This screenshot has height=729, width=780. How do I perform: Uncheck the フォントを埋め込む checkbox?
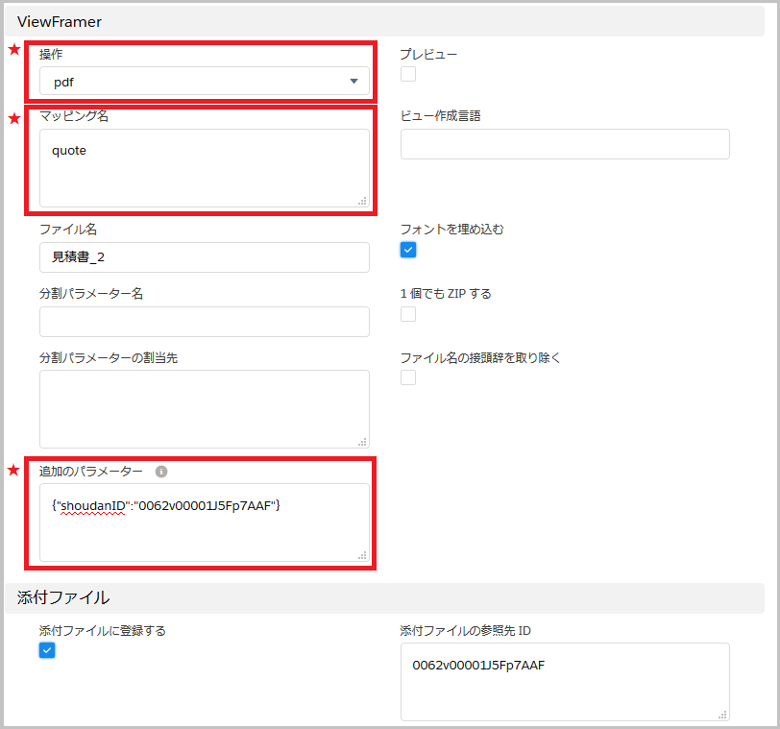coord(408,250)
